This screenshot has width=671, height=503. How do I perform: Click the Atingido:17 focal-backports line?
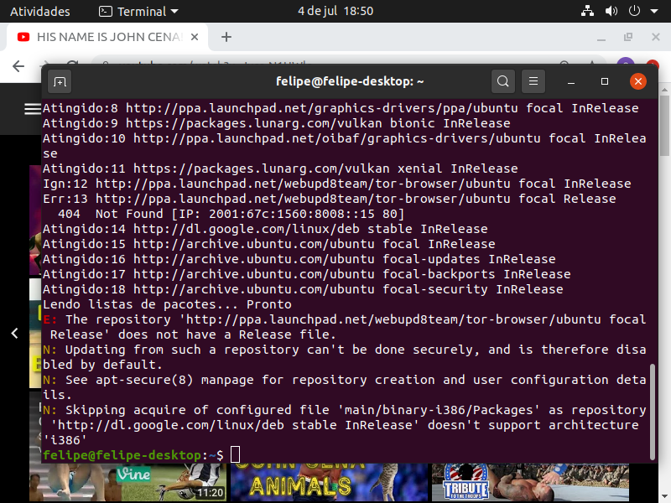point(306,274)
